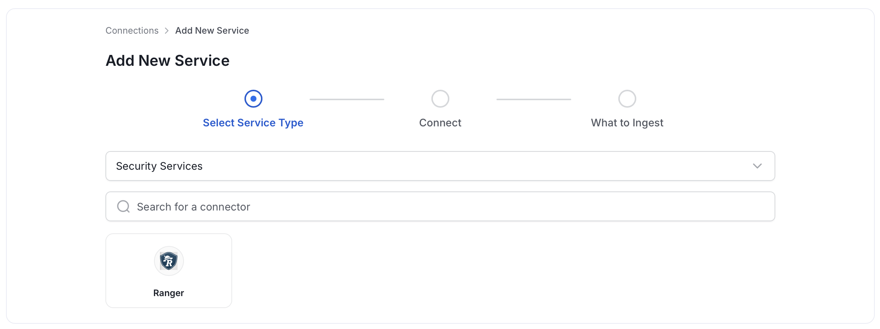880x329 pixels.
Task: Click the Security Services selected value text
Action: coord(159,166)
